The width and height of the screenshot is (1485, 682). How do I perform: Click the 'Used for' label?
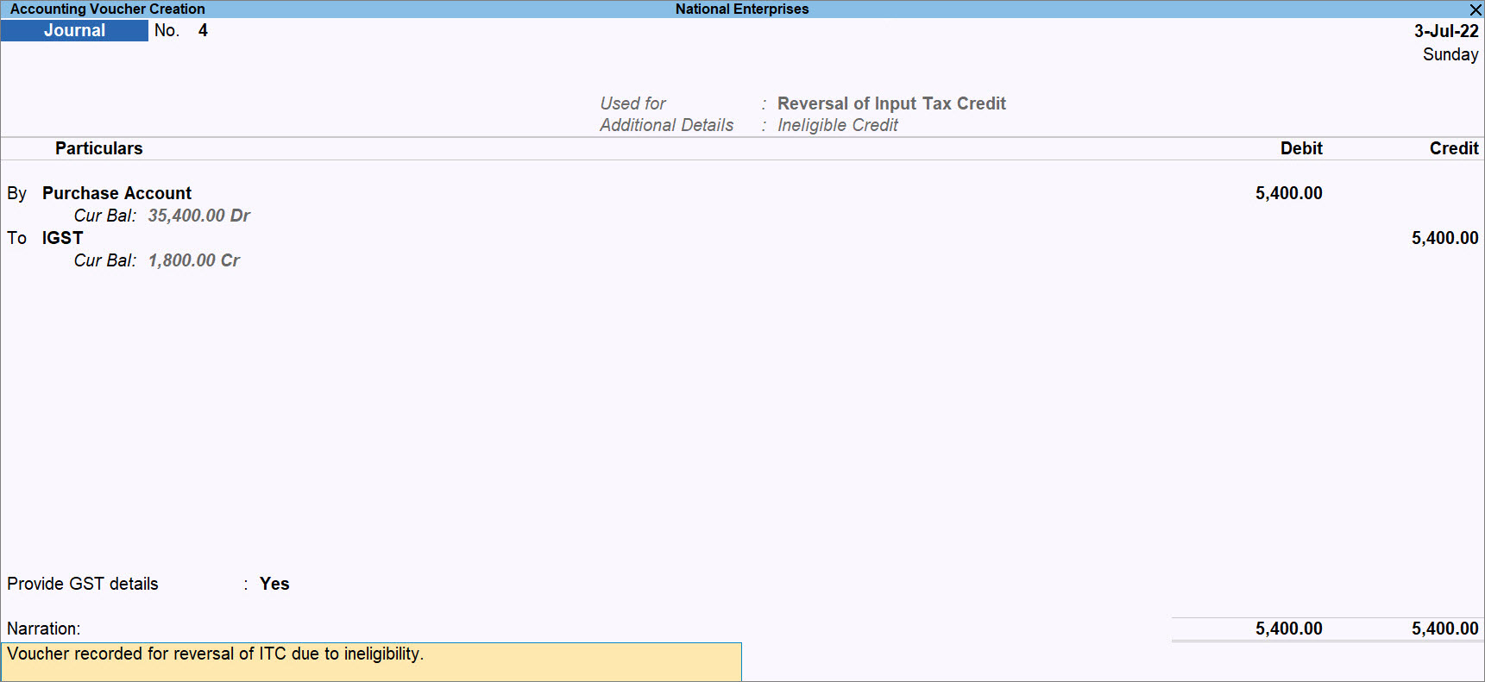[x=632, y=103]
